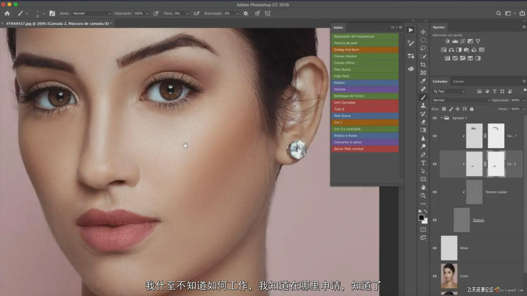Select the Type tool
527x296 pixels.
423,163
